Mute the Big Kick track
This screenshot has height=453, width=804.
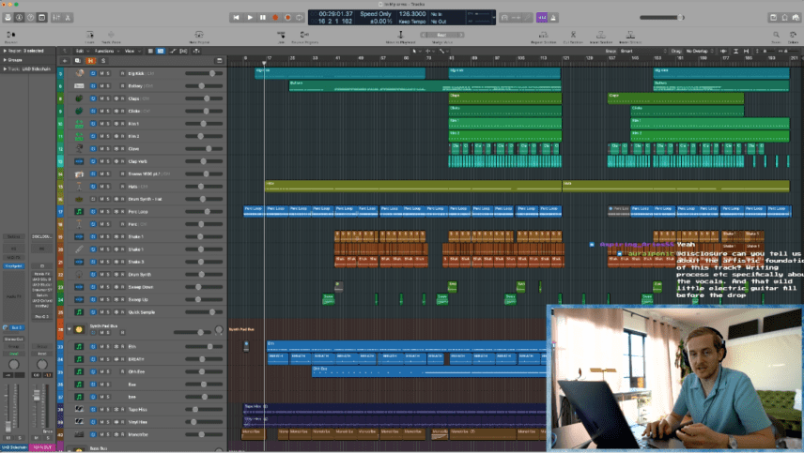pos(101,74)
